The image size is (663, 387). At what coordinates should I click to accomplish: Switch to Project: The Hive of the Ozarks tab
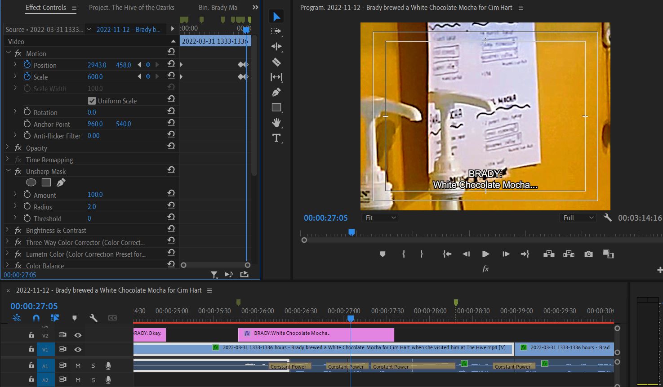(132, 8)
